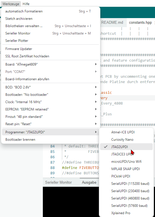Open Serieller Monitor from the menu
The height and width of the screenshot is (217, 155).
[x=50, y=33]
